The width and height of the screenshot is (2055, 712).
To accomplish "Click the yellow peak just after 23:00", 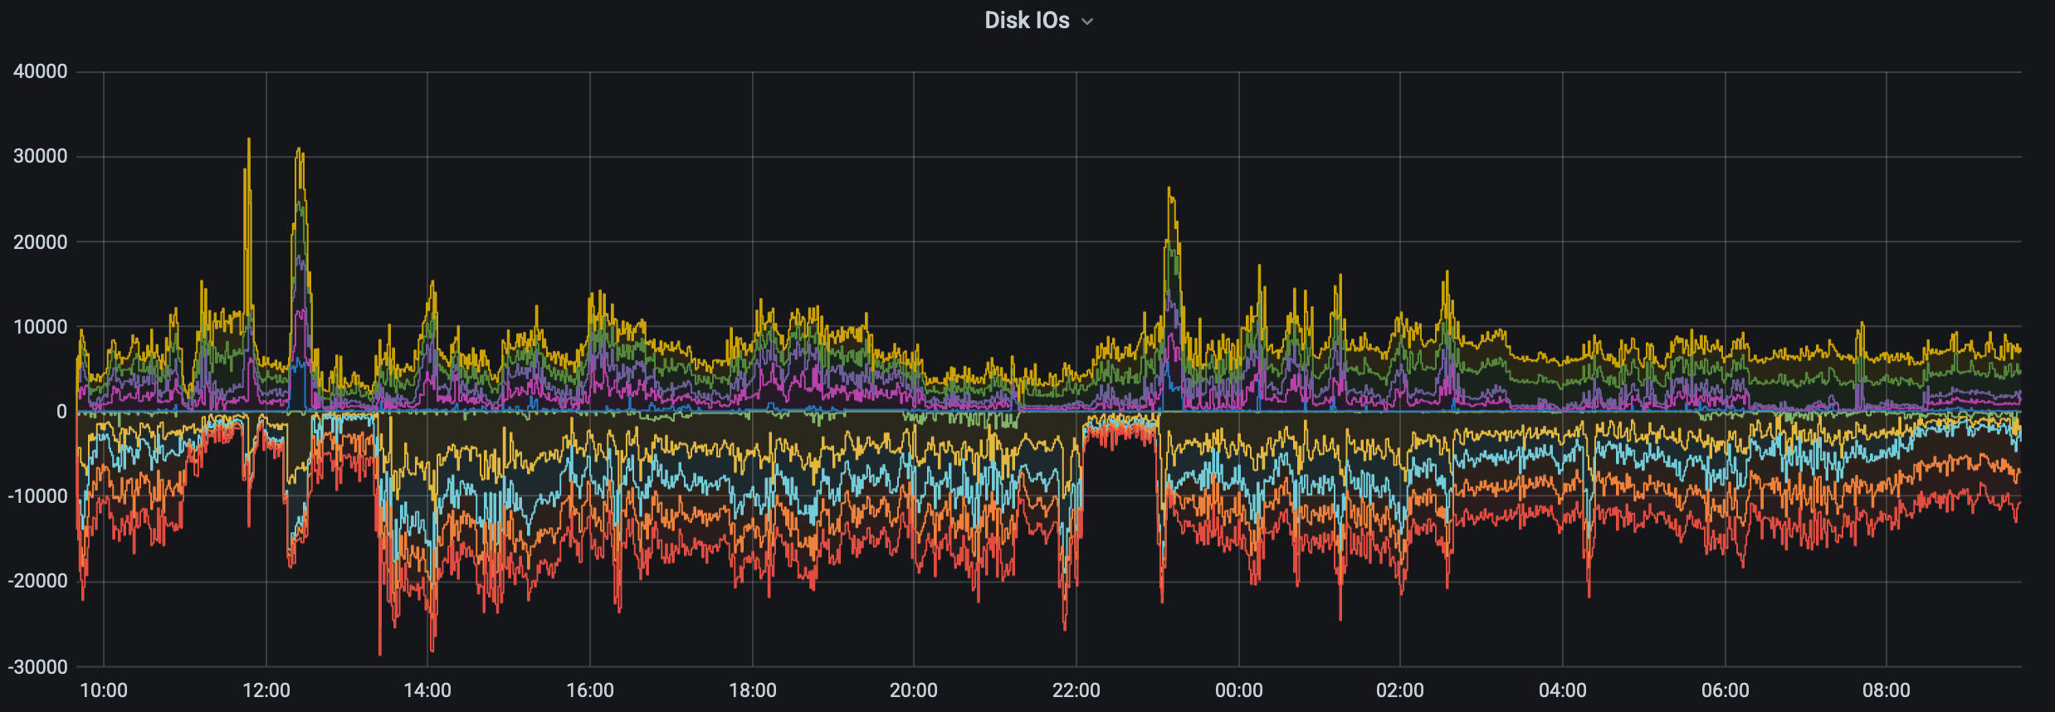I will 1169,189.
